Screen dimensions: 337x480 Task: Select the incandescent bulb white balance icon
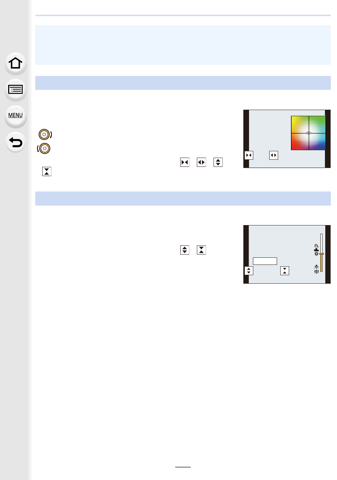coord(316,267)
